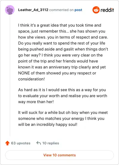Click the line mentioning "anniversary trip clearly"
The width and height of the screenshot is (119, 165).
point(62,67)
